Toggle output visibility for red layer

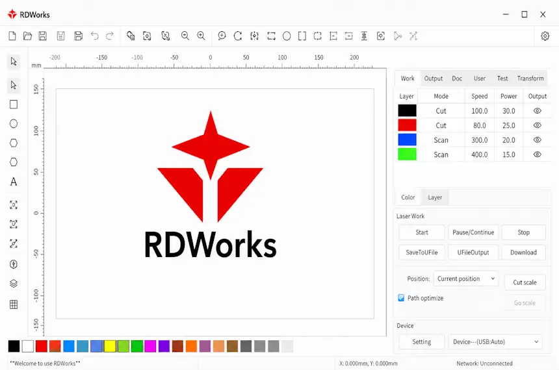(x=538, y=125)
